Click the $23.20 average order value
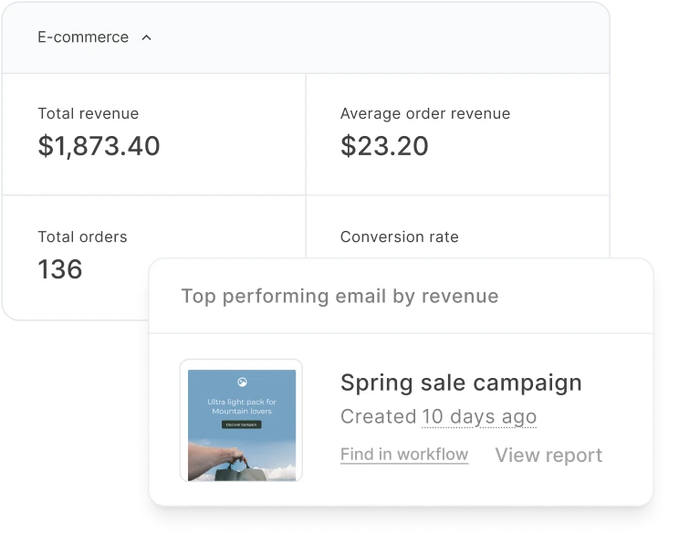 click(x=384, y=146)
